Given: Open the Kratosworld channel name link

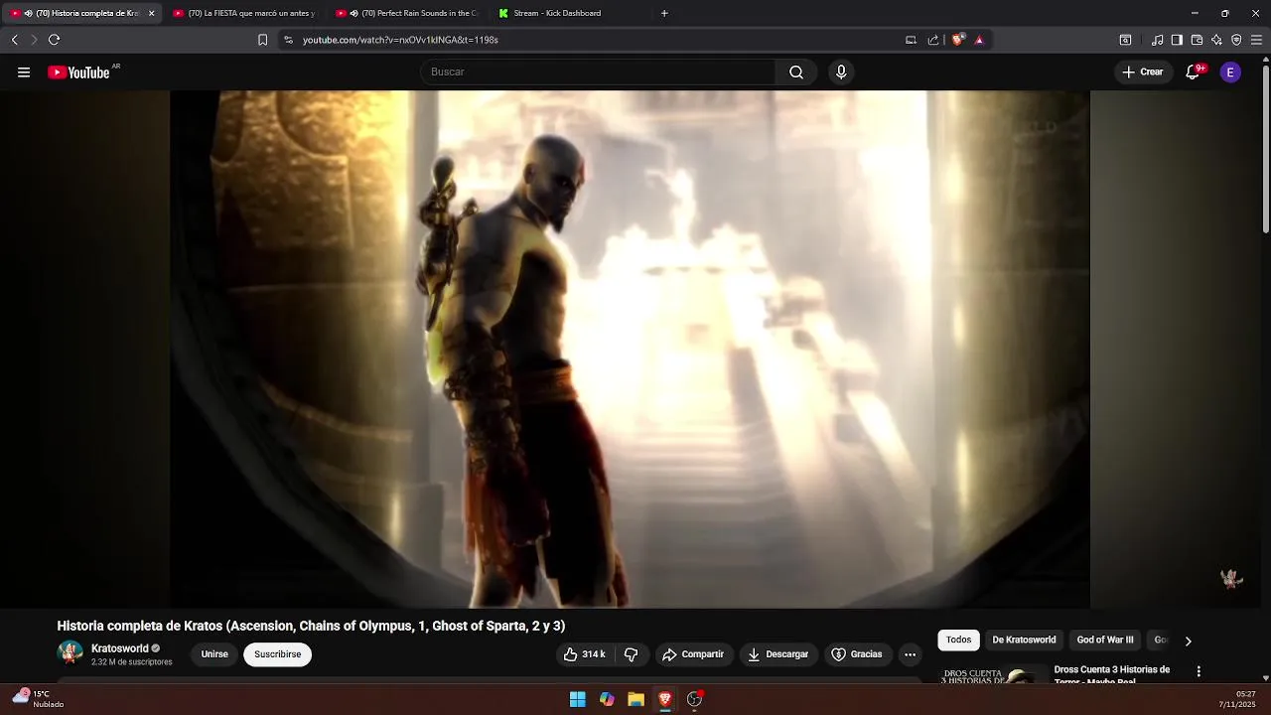Looking at the screenshot, I should pos(120,648).
